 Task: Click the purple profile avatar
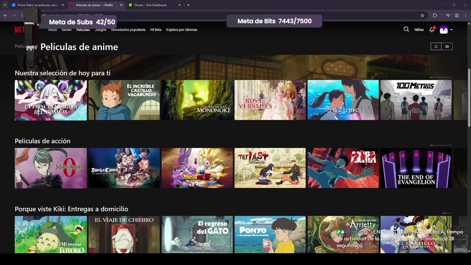(444, 30)
